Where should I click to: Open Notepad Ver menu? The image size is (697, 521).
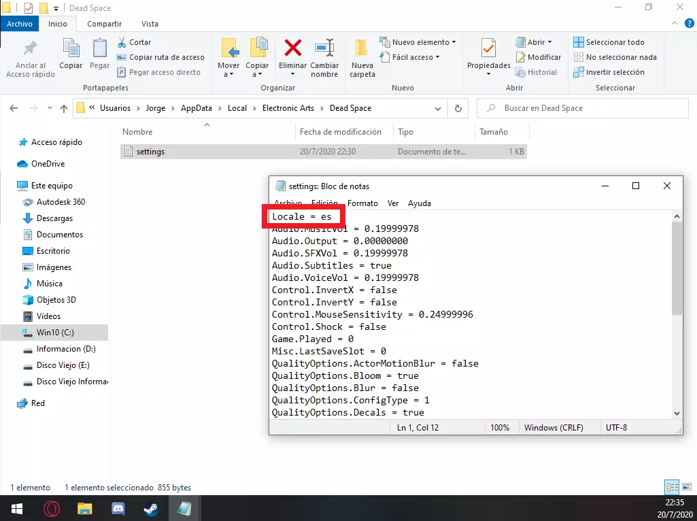pyautogui.click(x=393, y=203)
